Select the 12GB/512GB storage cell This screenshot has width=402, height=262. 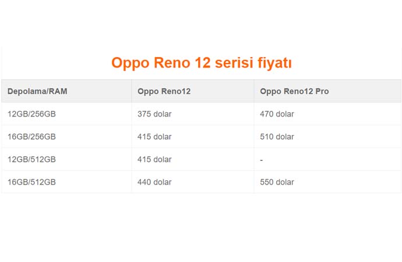[31, 160]
